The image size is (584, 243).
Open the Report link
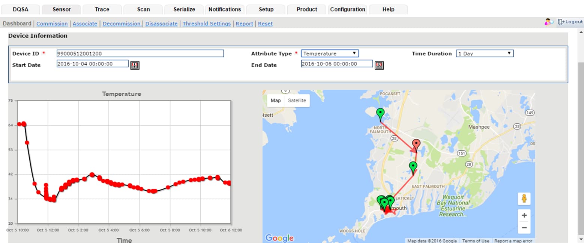click(244, 24)
